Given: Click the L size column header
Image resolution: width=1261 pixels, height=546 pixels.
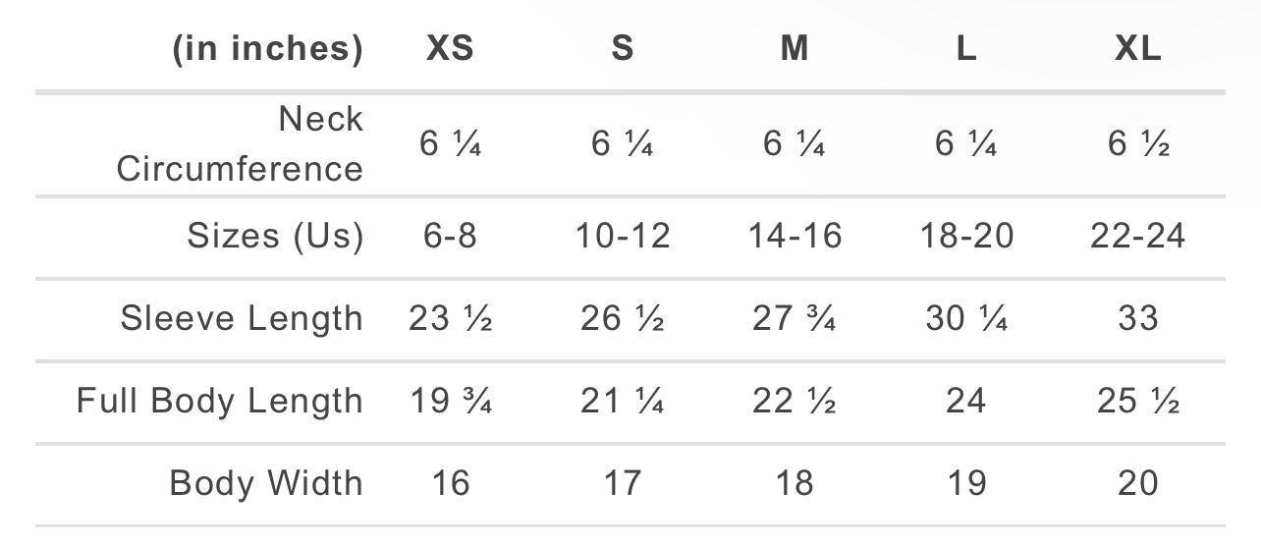Looking at the screenshot, I should (966, 49).
